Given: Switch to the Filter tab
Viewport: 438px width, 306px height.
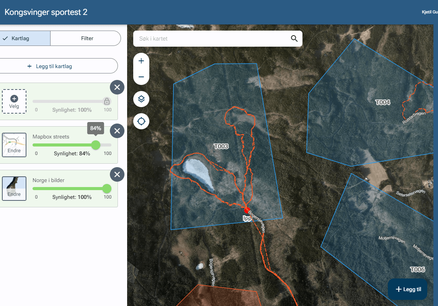Looking at the screenshot, I should (87, 38).
